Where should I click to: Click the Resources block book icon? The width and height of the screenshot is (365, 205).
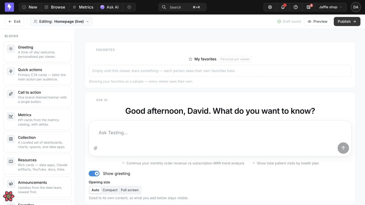pos(11,161)
